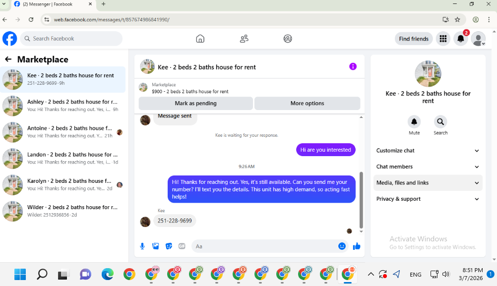This screenshot has width=497, height=286.
Task: Click the back arrow beside Marketplace
Action: pyautogui.click(x=8, y=59)
